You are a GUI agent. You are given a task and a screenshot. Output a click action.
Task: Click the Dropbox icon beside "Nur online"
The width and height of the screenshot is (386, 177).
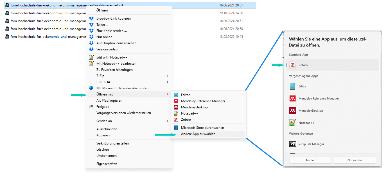91,37
